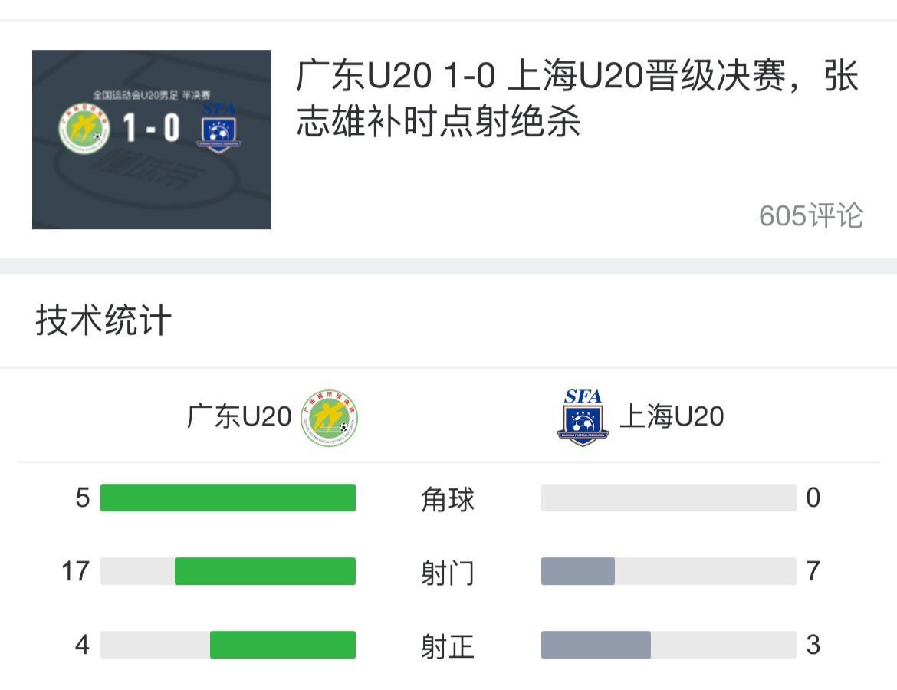The width and height of the screenshot is (897, 690).
Task: Click Guangdong's green 角球 corner bar
Action: tap(228, 498)
